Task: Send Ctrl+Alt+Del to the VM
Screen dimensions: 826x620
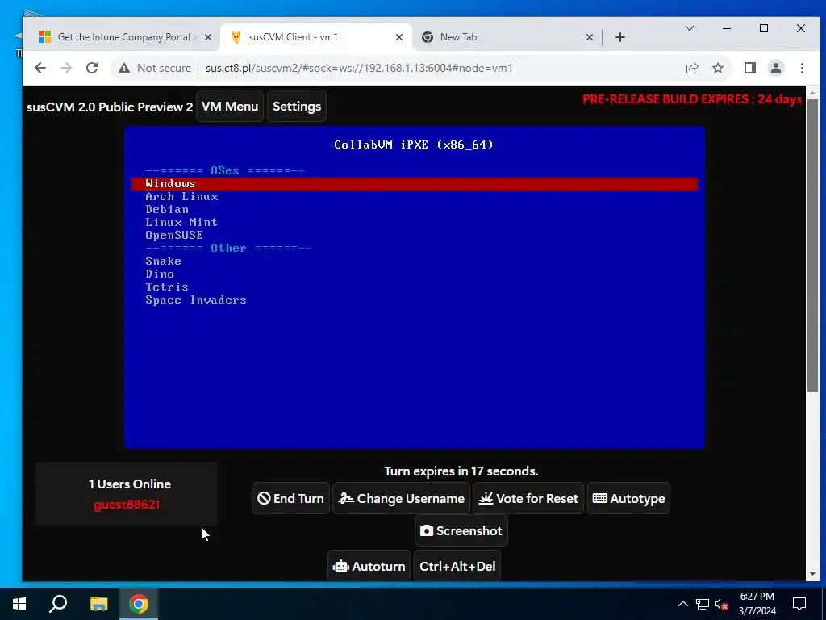Action: [457, 566]
